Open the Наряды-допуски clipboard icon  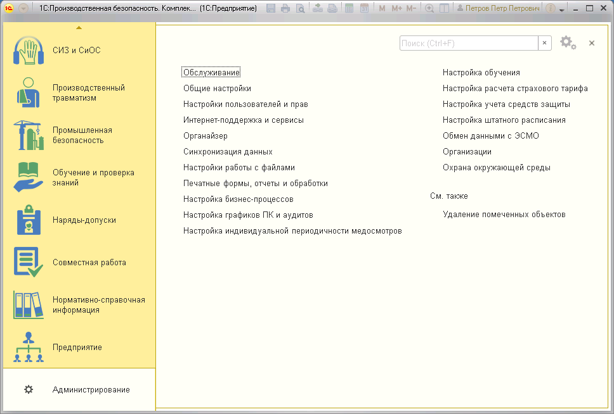[x=29, y=220]
